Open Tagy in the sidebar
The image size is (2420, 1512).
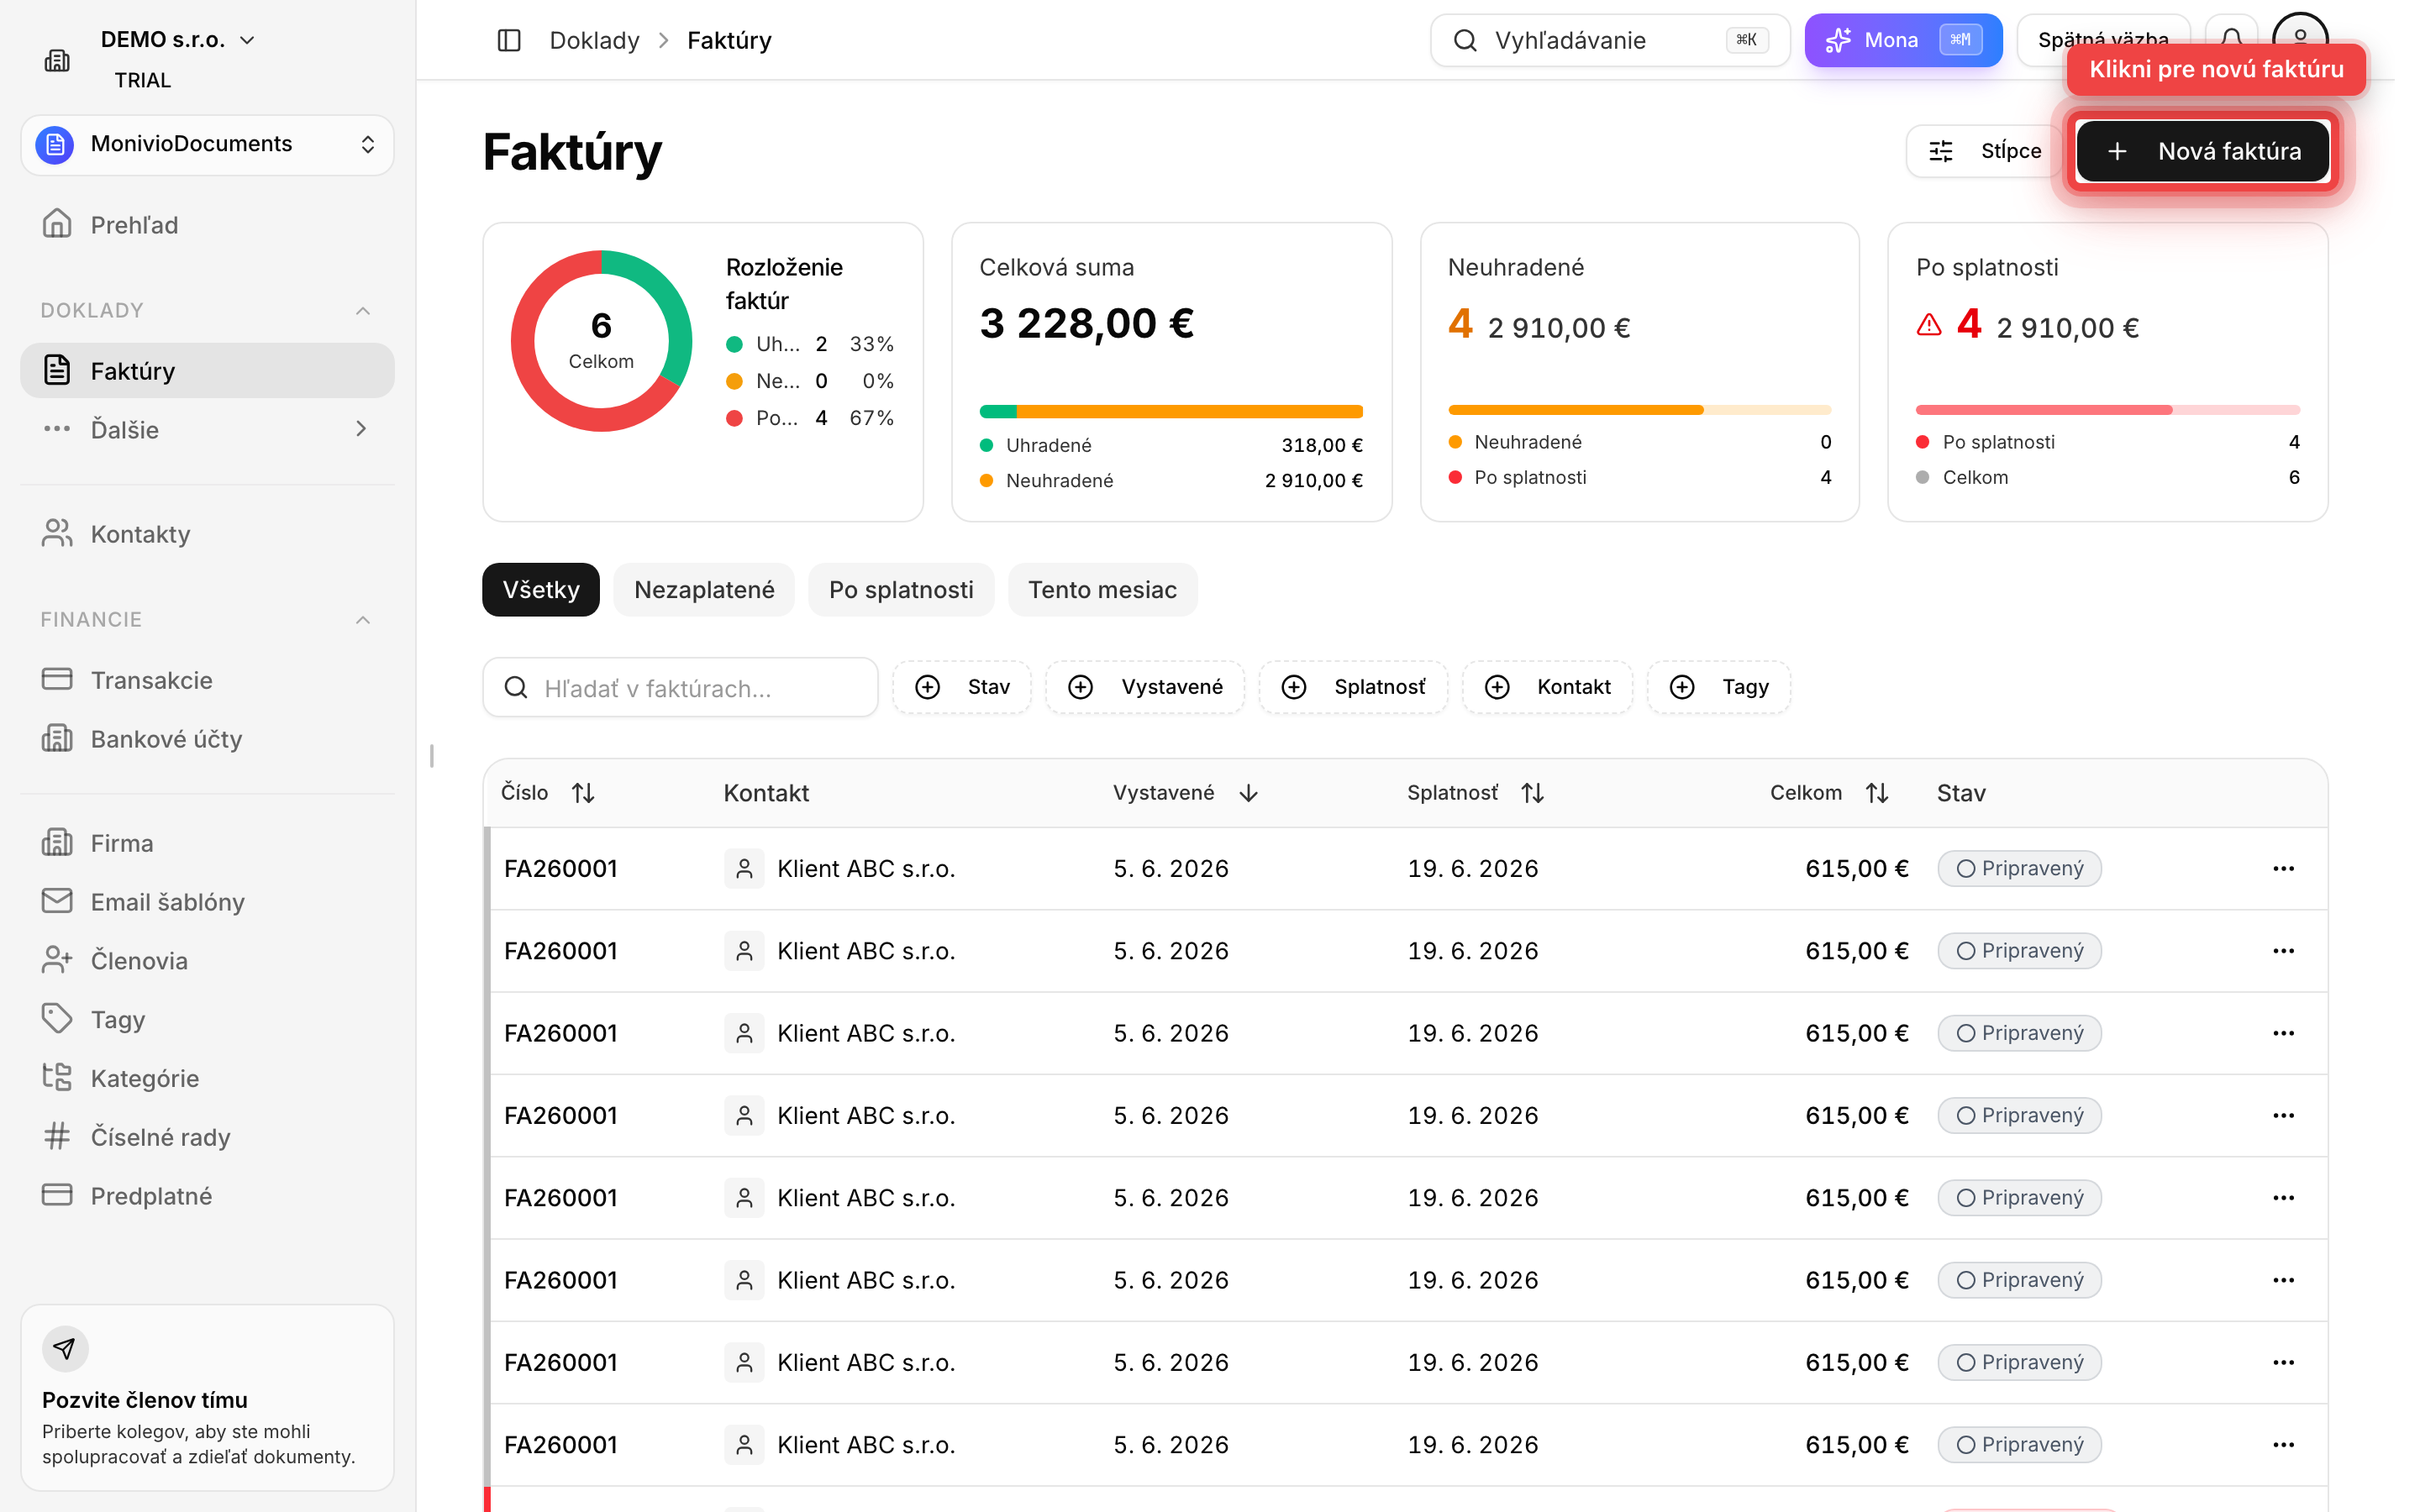[207, 1019]
